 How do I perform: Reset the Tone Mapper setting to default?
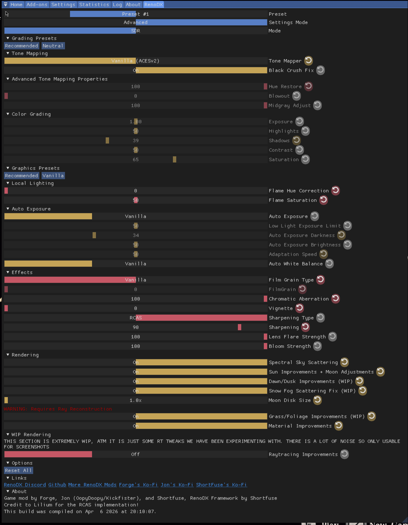pos(308,60)
